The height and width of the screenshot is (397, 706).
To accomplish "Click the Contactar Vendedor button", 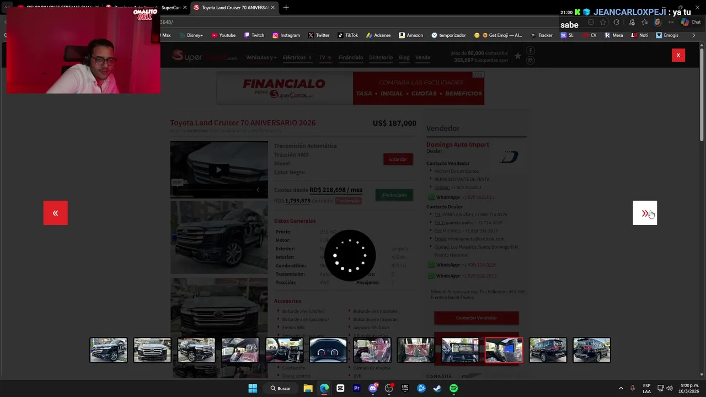I will [476, 318].
